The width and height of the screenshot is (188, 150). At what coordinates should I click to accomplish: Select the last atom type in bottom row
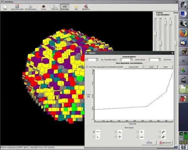[x=159, y=137]
